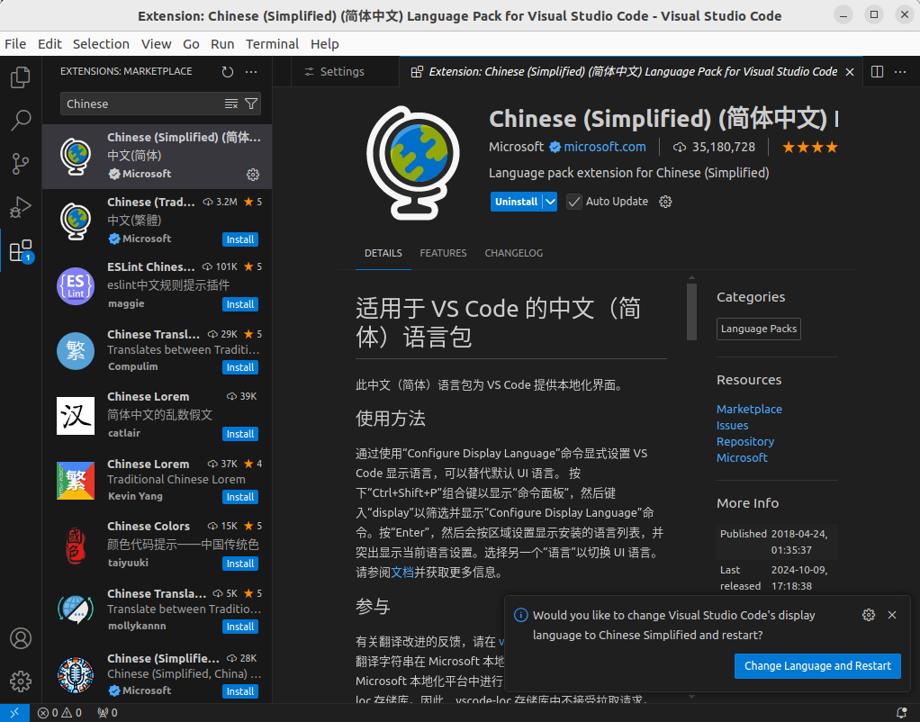Click the large globe extension icon
920x722 pixels.
coord(413,163)
